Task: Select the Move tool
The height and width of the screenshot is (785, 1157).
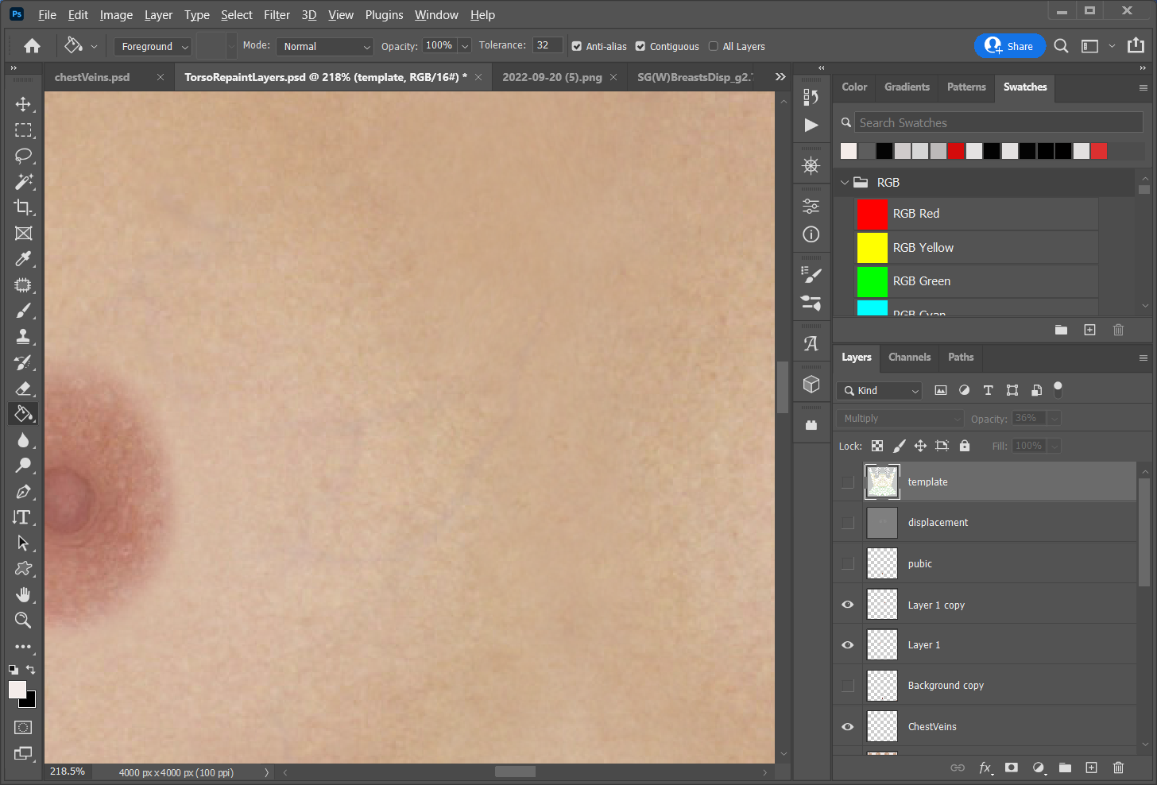Action: [23, 104]
